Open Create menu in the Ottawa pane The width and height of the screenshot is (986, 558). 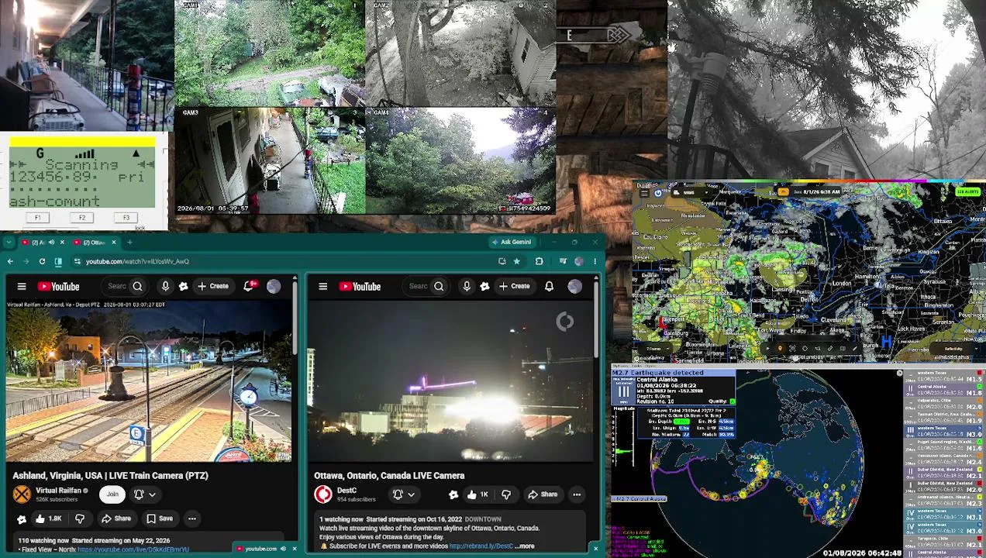point(515,287)
